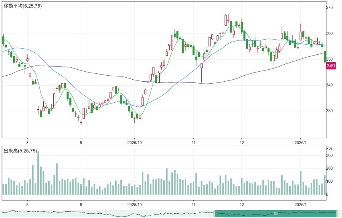Click the 370 price axis label

(x=329, y=8)
